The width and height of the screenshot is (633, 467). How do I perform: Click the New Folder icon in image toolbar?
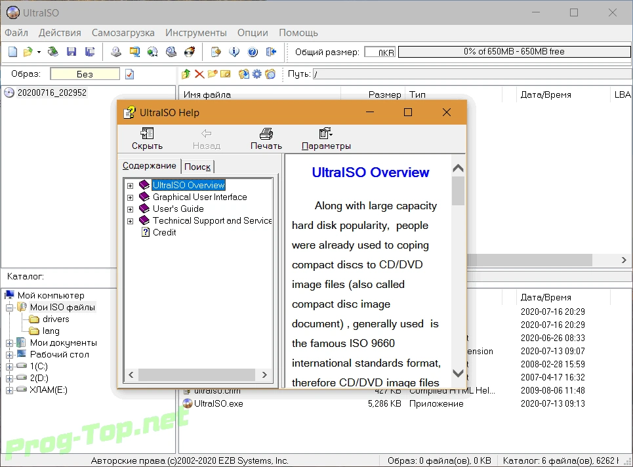tap(213, 74)
